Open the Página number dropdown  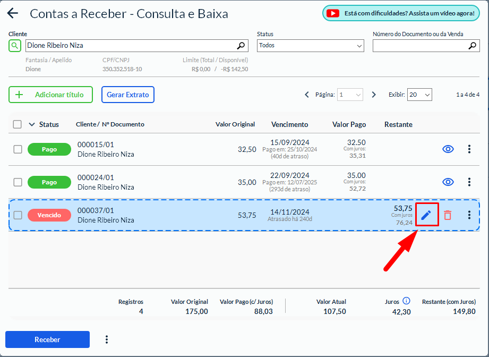350,95
